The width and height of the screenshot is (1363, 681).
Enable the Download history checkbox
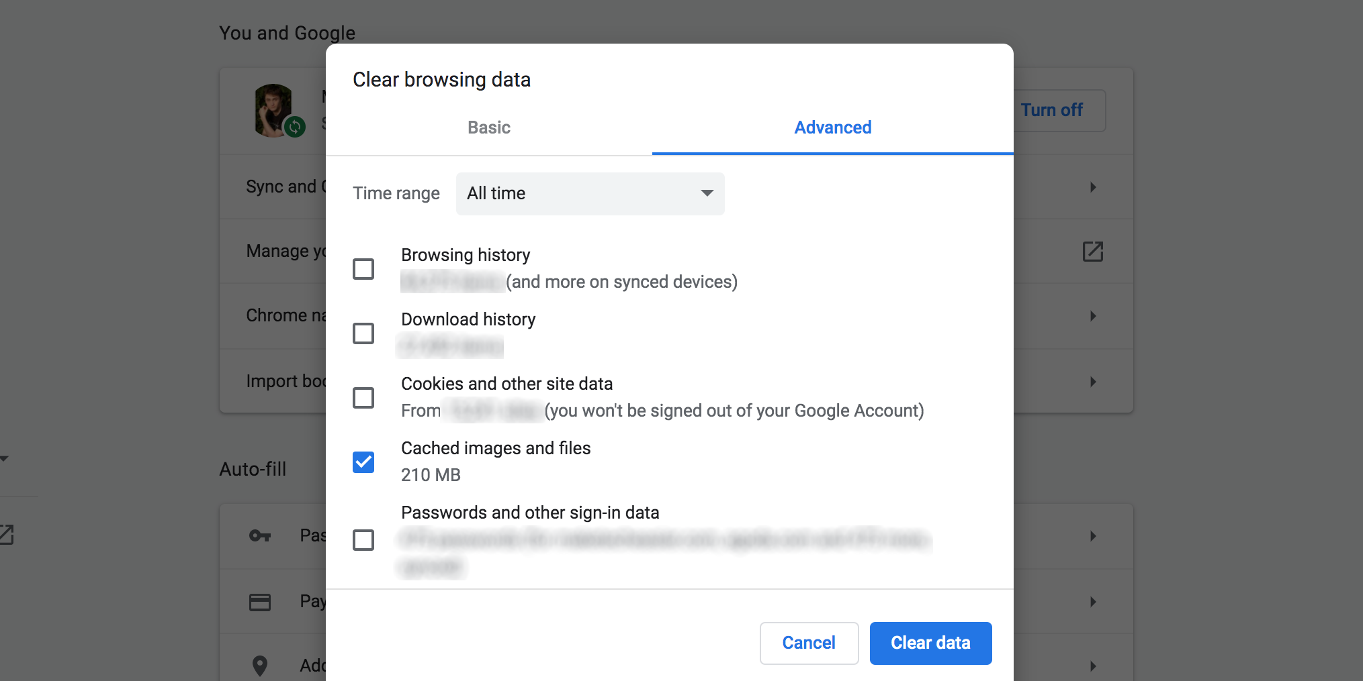(x=363, y=333)
